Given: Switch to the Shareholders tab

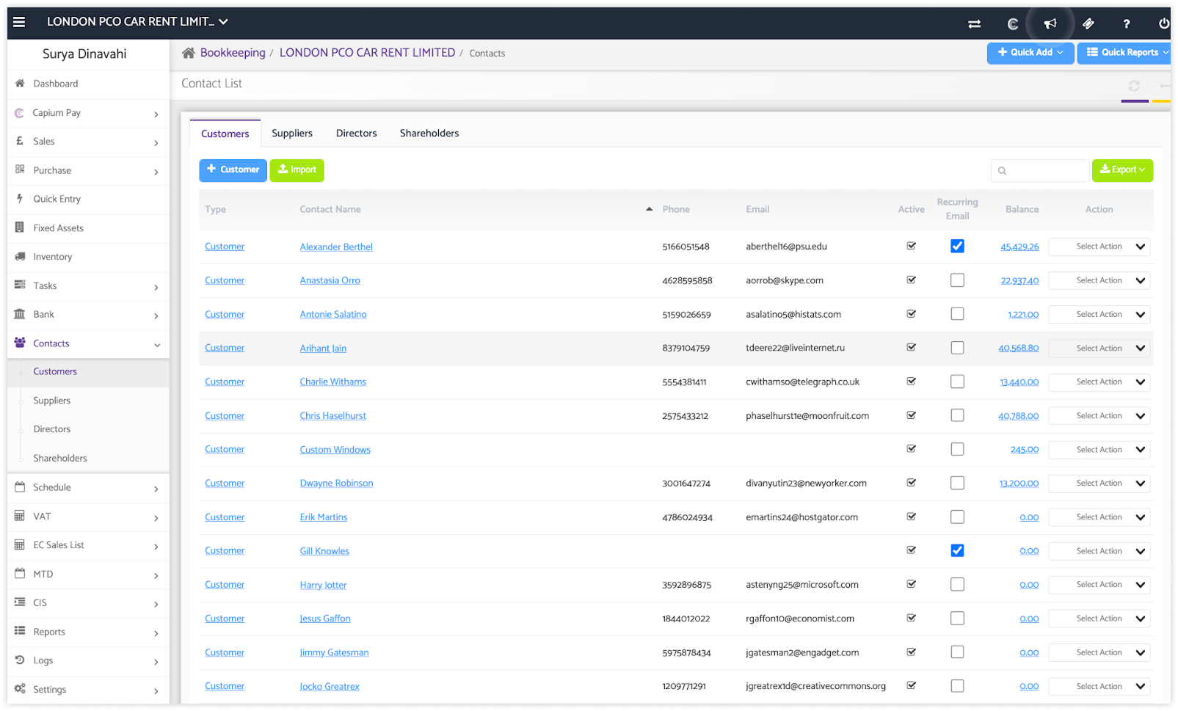Looking at the screenshot, I should 429,134.
